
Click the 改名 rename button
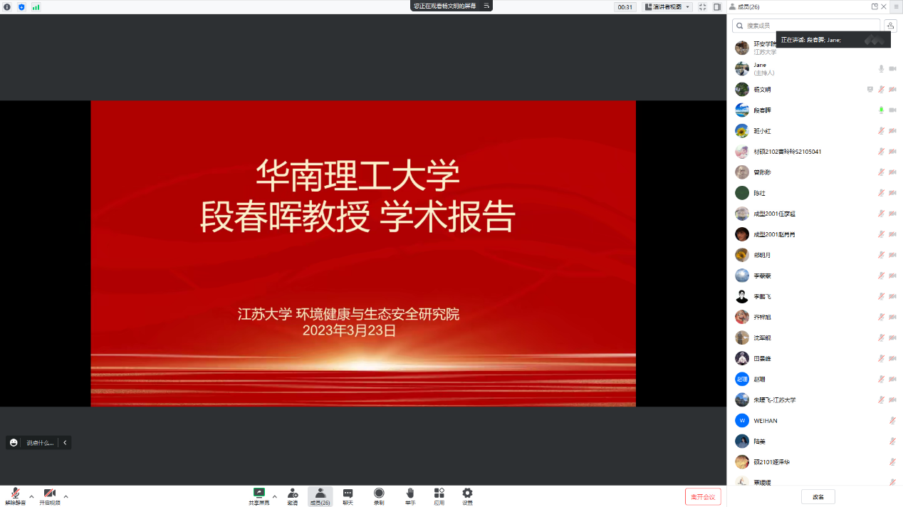point(818,496)
